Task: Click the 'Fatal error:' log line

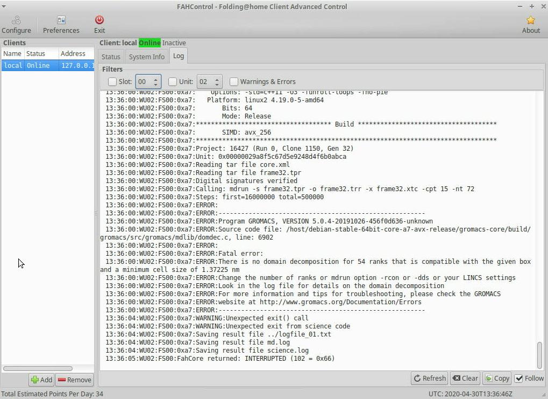Action: tap(184, 254)
